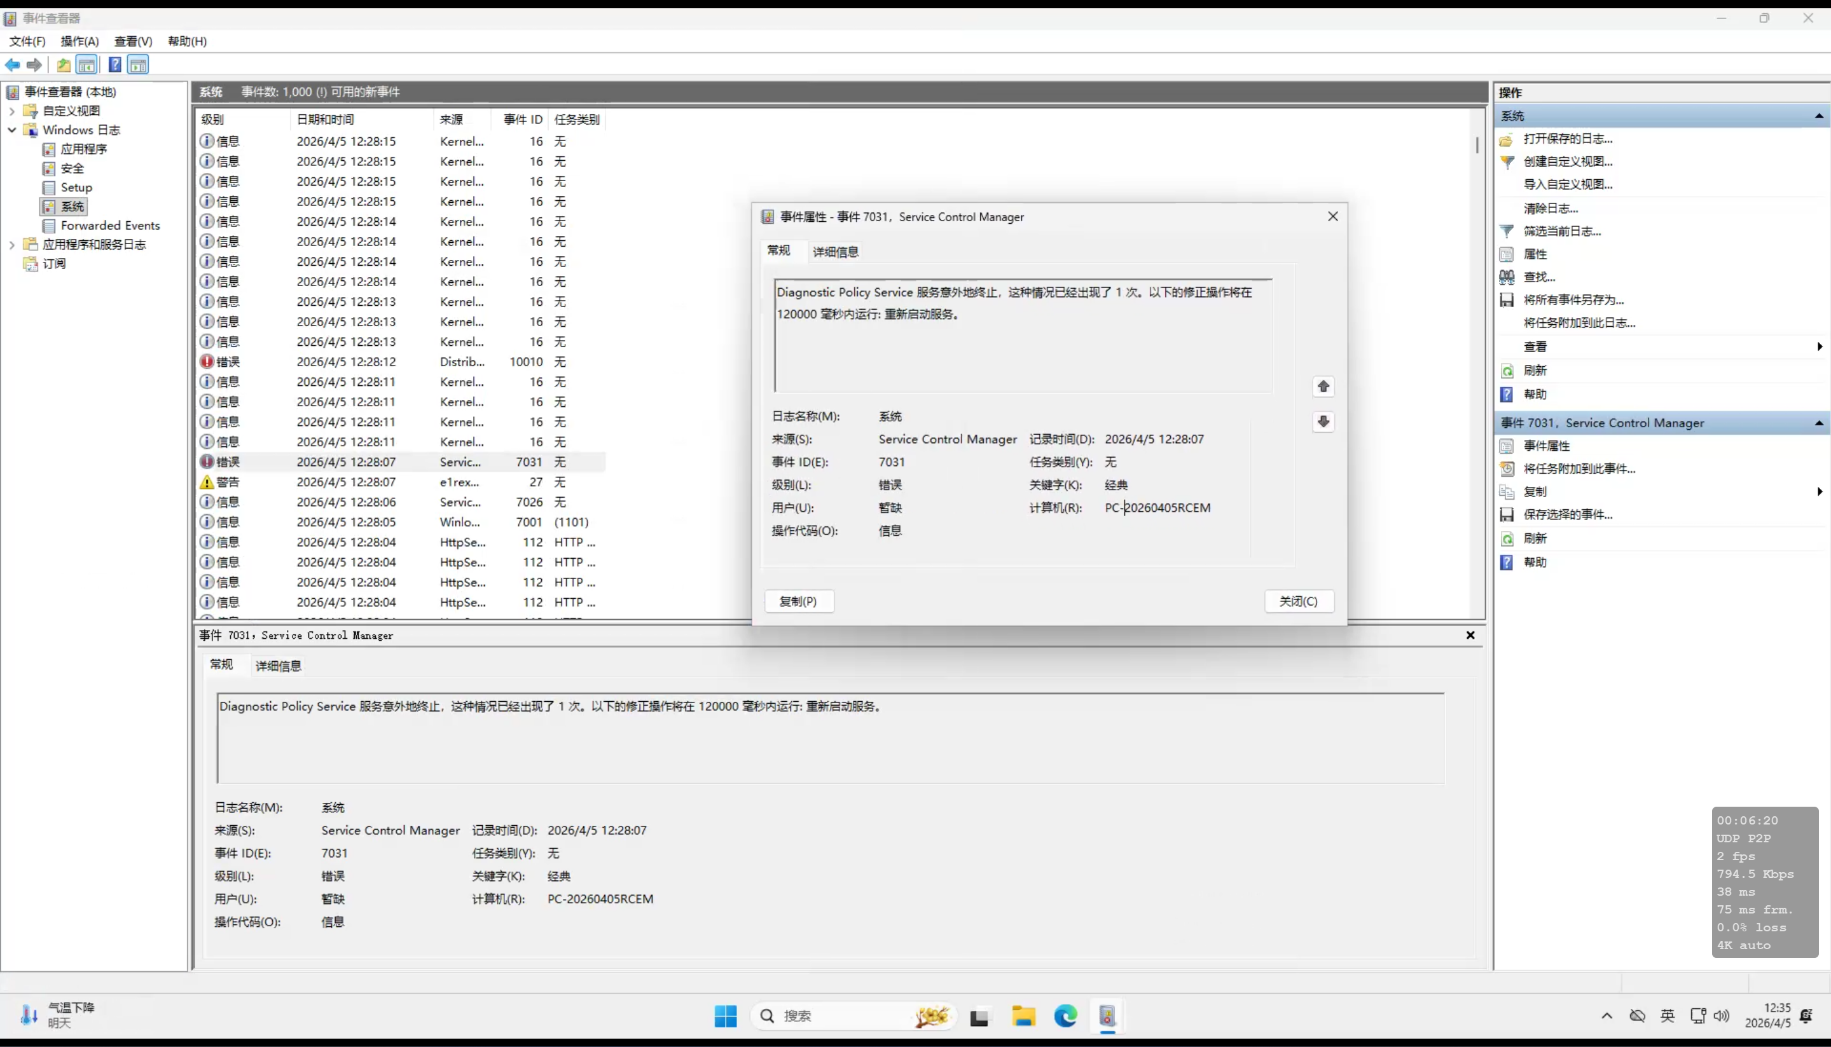The height and width of the screenshot is (1047, 1831).
Task: Click the up-arrow previous event button
Action: 1323,387
